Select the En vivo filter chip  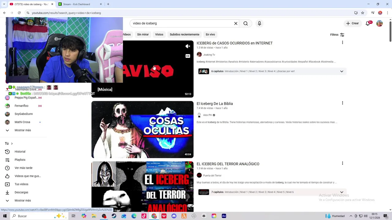tap(210, 35)
